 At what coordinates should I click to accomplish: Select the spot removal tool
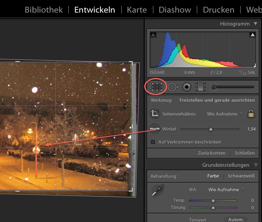click(x=173, y=87)
